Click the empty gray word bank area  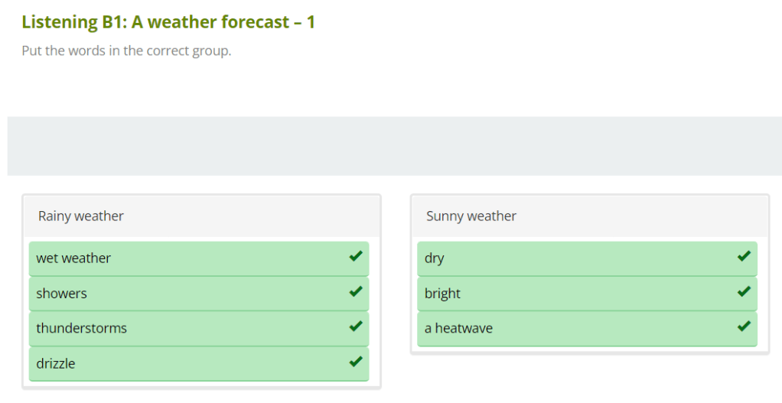(394, 146)
